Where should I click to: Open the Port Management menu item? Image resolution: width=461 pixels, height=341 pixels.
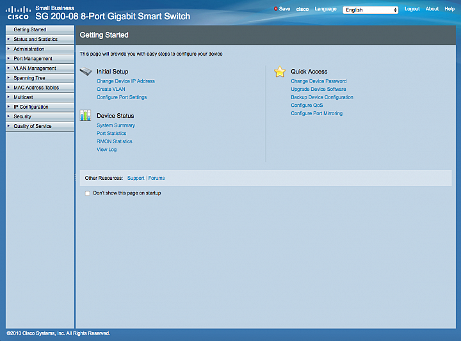point(40,59)
